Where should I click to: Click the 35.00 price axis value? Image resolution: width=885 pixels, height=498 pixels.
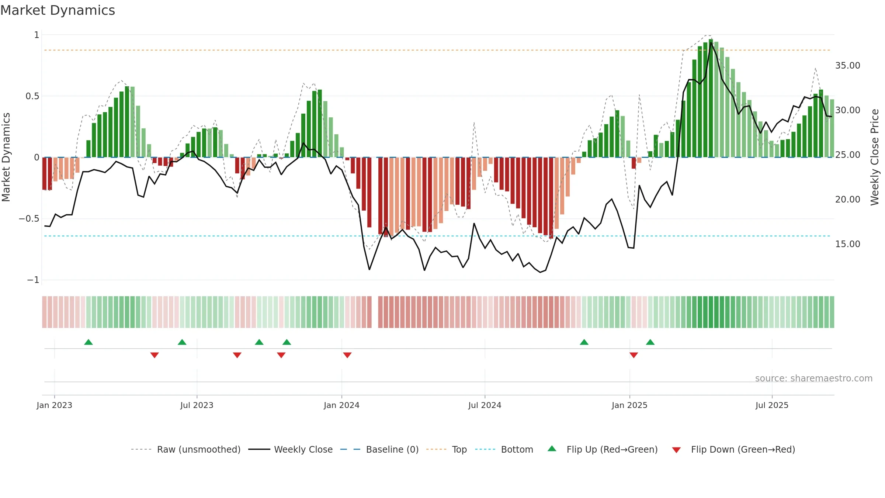click(848, 66)
